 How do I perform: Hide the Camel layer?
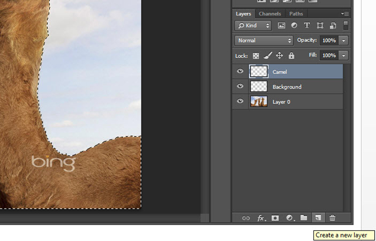click(240, 71)
